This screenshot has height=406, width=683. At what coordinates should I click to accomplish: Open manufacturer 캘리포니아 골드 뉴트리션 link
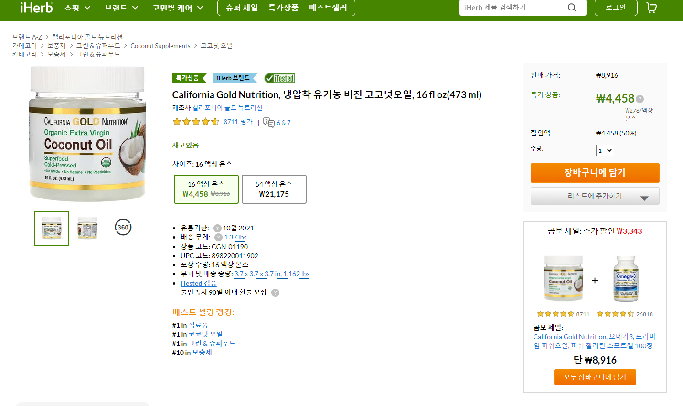pos(227,108)
